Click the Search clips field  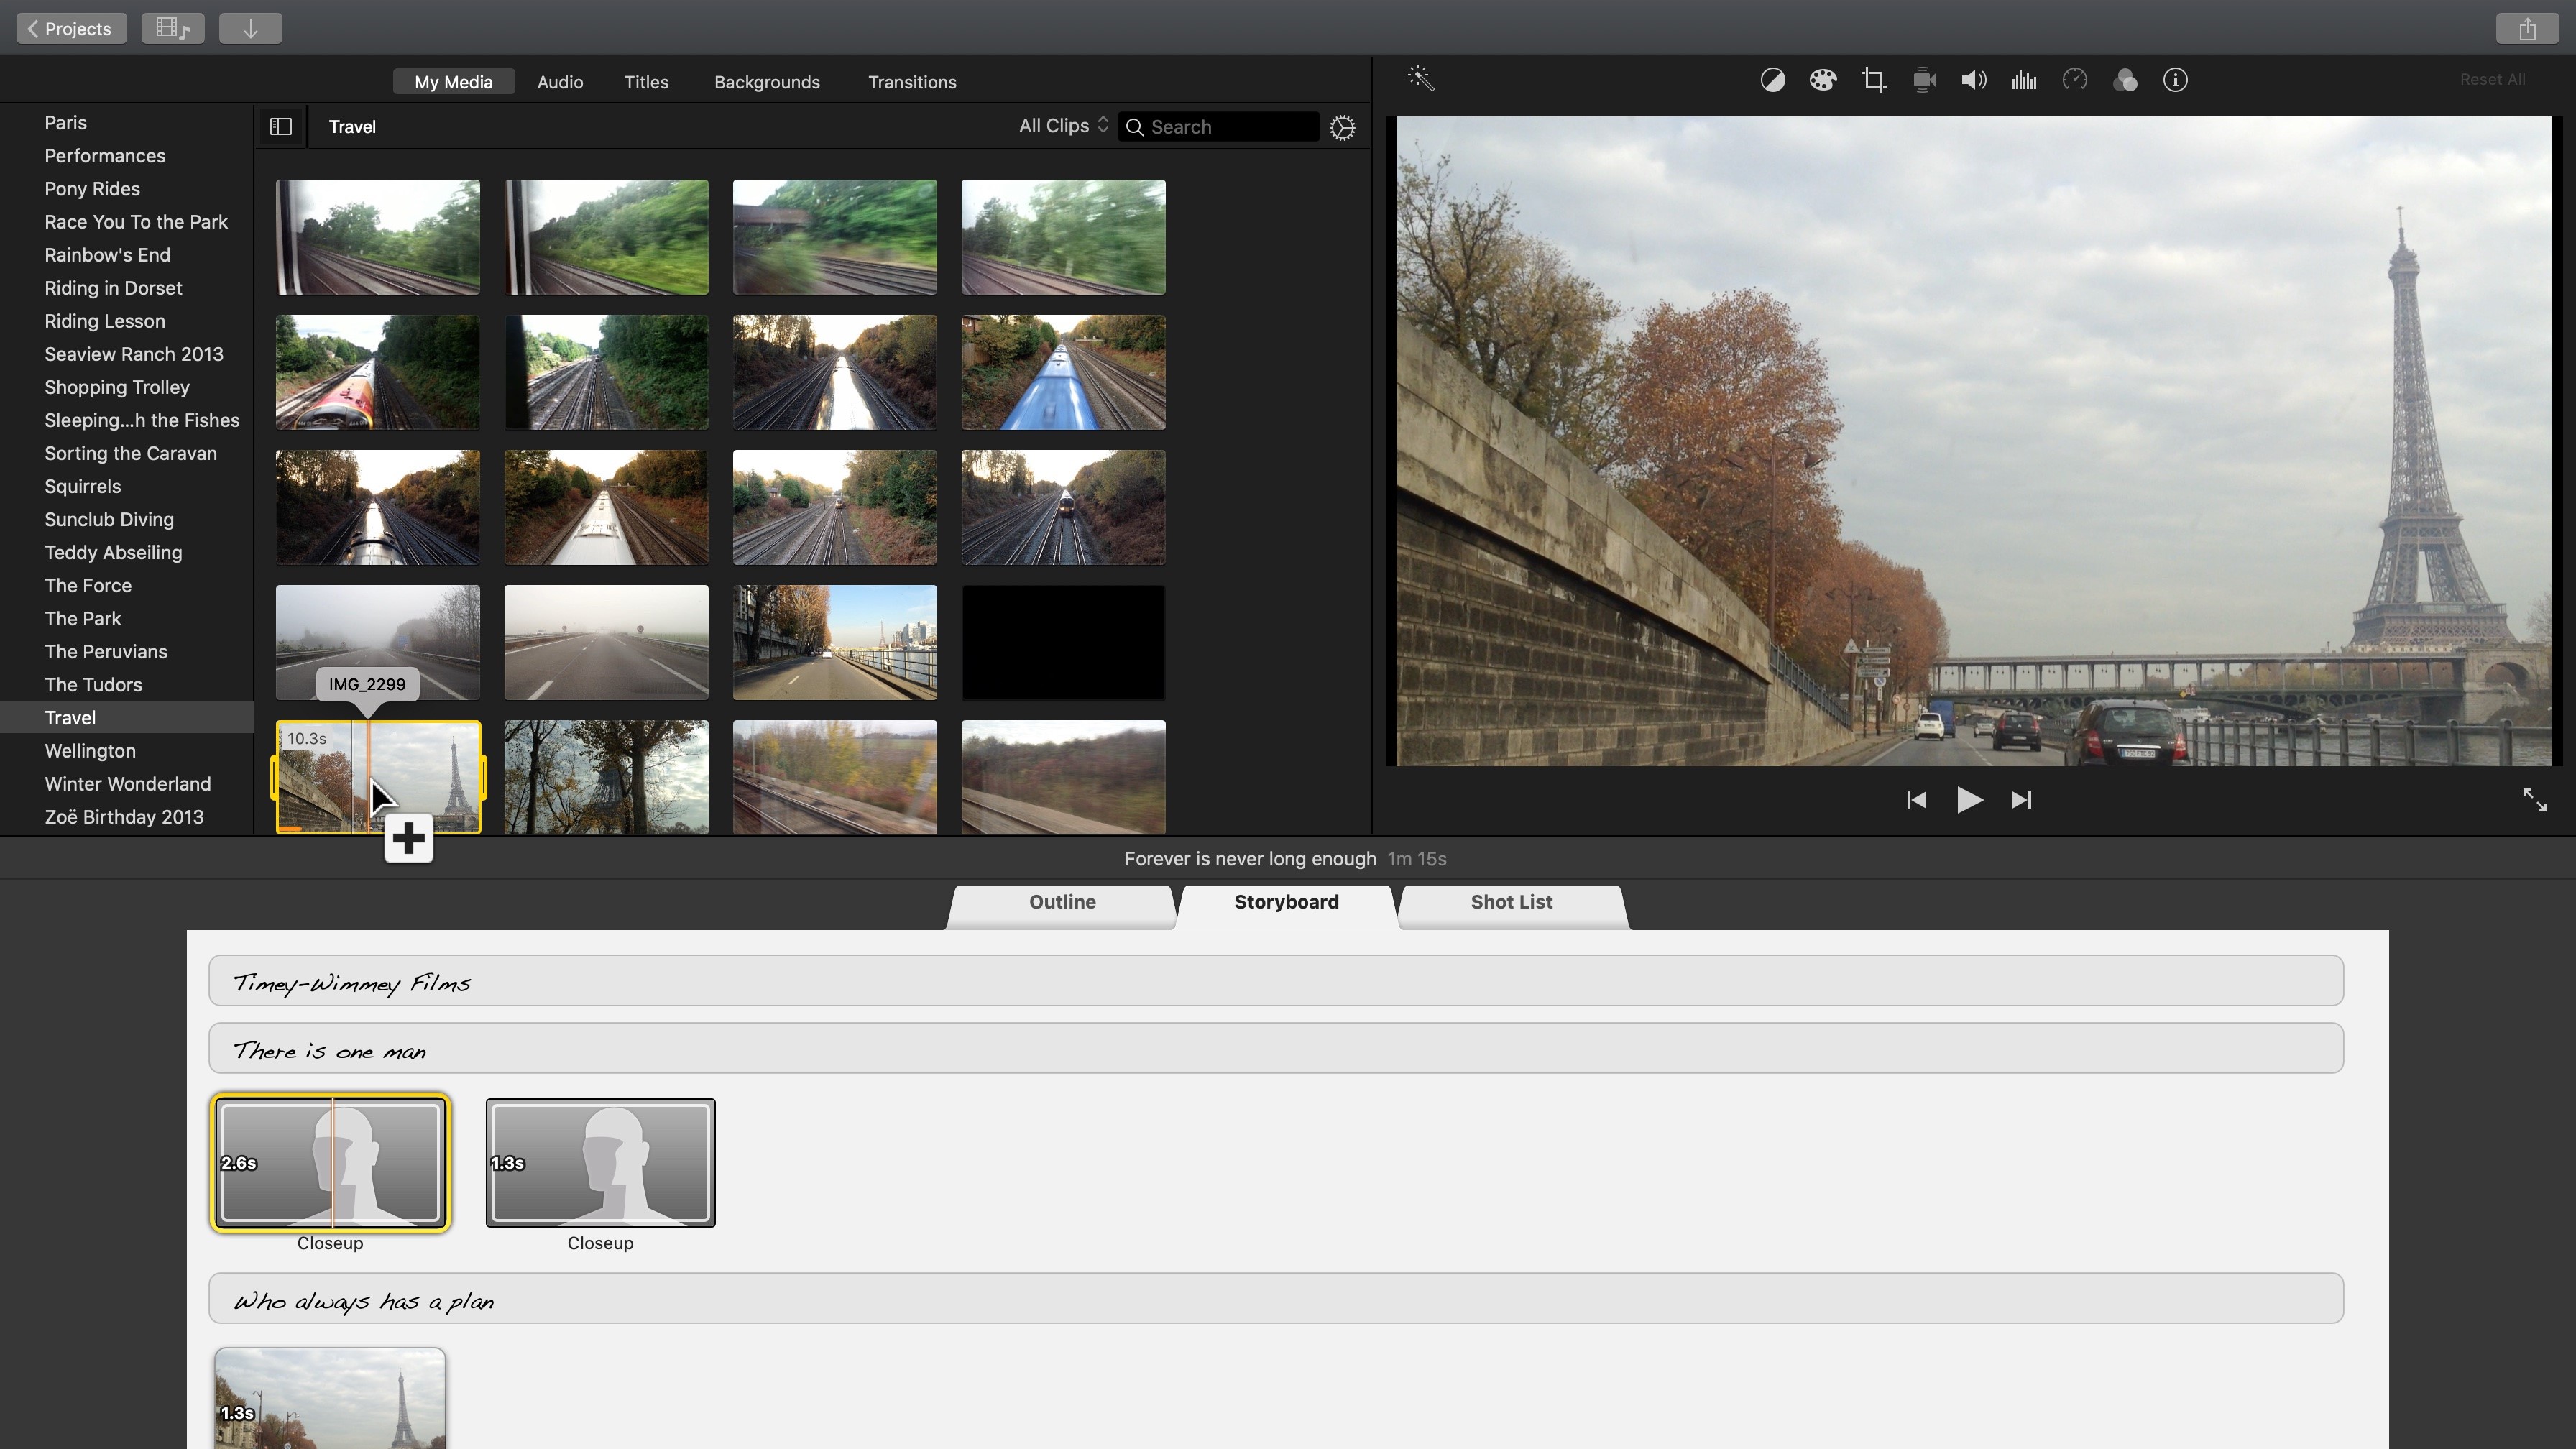pyautogui.click(x=1218, y=127)
